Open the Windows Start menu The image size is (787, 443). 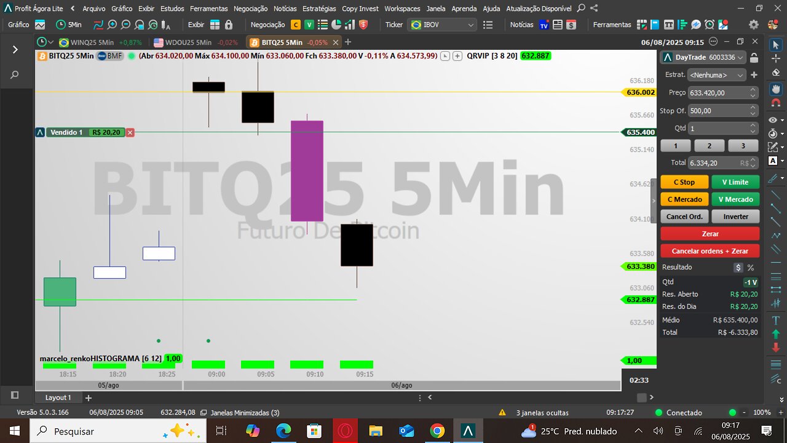[15, 431]
